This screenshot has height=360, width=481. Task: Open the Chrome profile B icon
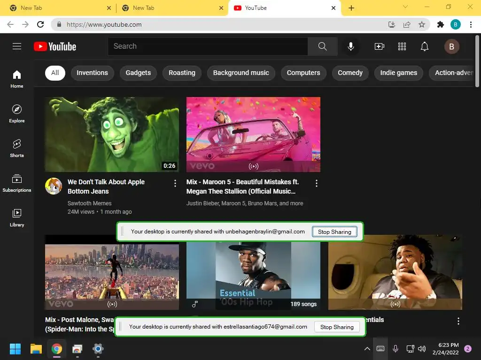[456, 24]
